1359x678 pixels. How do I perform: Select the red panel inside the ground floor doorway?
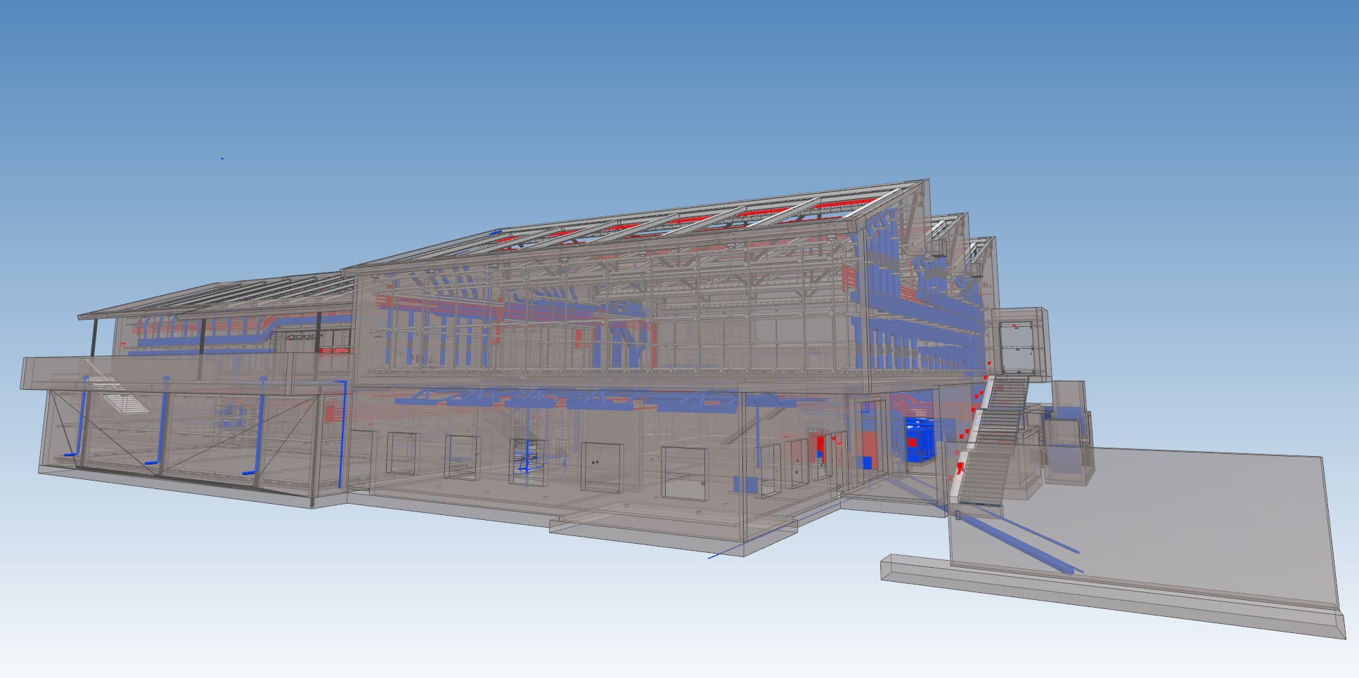[x=818, y=448]
